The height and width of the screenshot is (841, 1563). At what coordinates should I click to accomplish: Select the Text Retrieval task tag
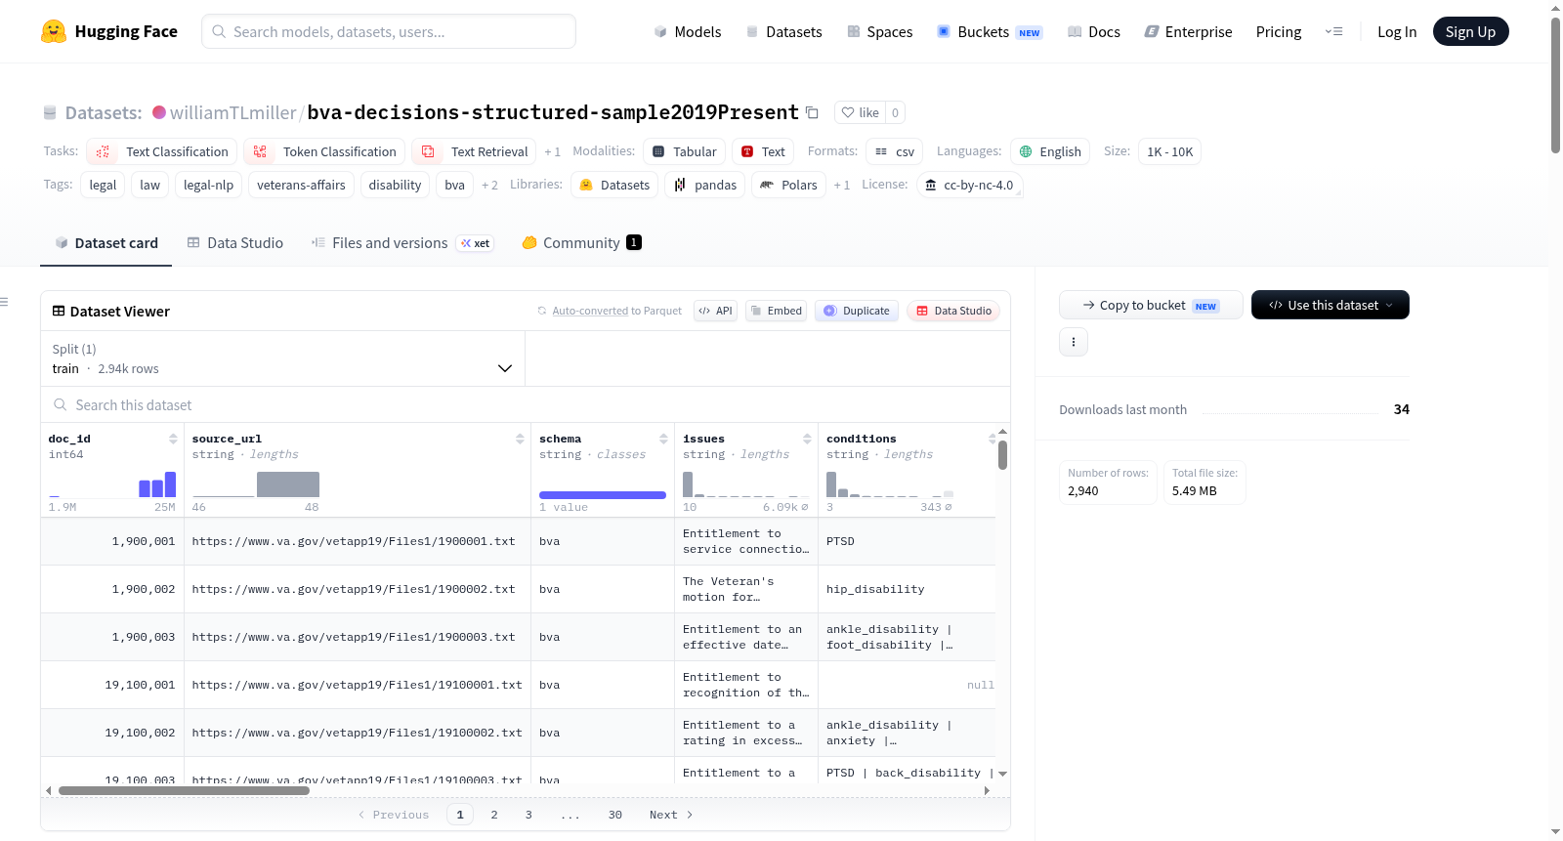point(474,151)
